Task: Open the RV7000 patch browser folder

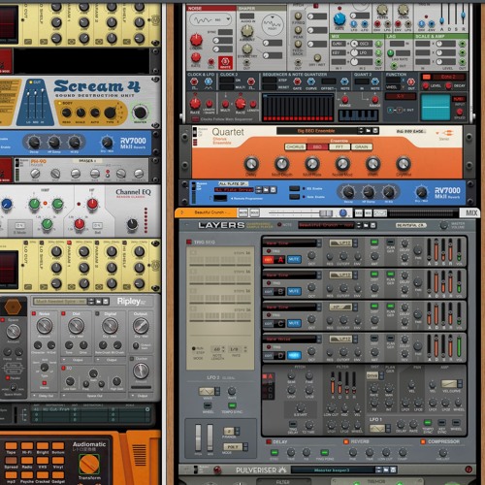Action: (x=266, y=189)
